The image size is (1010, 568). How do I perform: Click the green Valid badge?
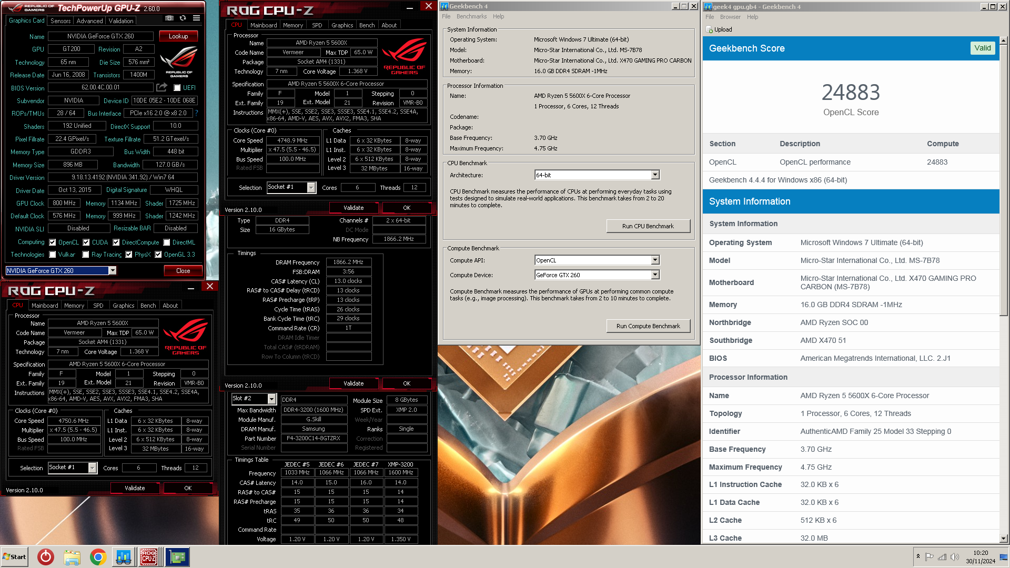[x=982, y=48]
